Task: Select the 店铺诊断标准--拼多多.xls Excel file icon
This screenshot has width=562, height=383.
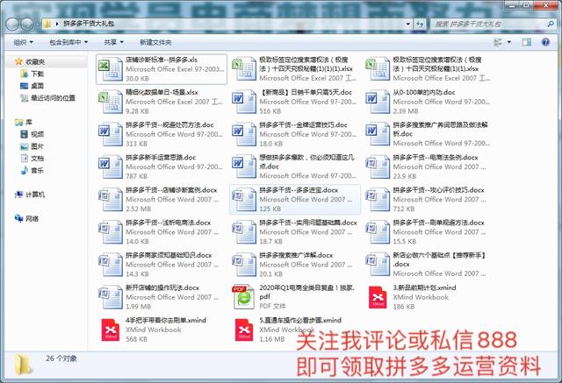Action: (111, 69)
